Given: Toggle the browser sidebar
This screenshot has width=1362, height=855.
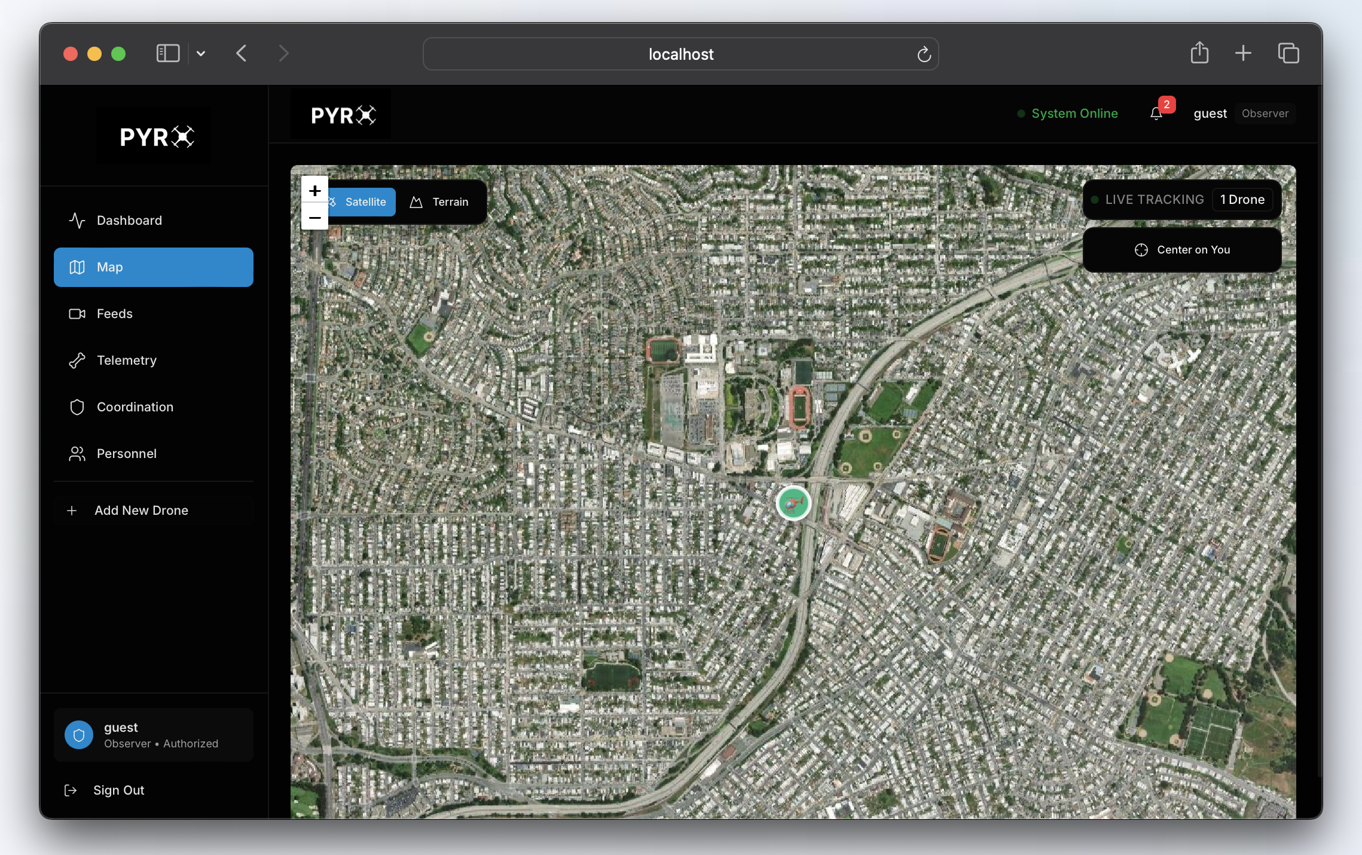Looking at the screenshot, I should pyautogui.click(x=168, y=54).
